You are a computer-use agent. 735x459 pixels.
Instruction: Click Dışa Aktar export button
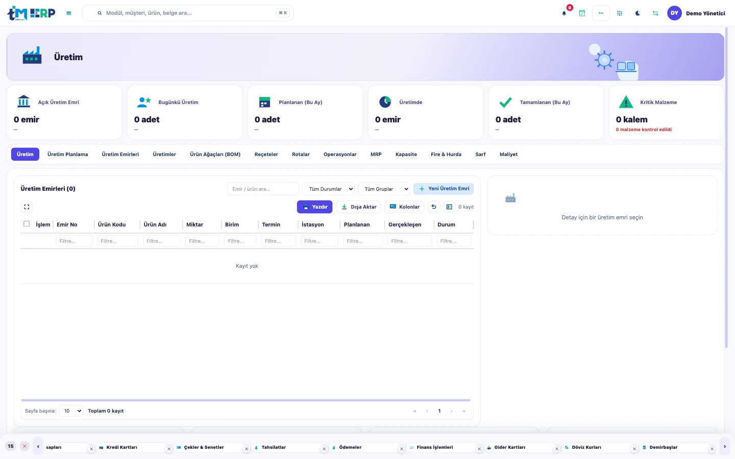point(359,207)
